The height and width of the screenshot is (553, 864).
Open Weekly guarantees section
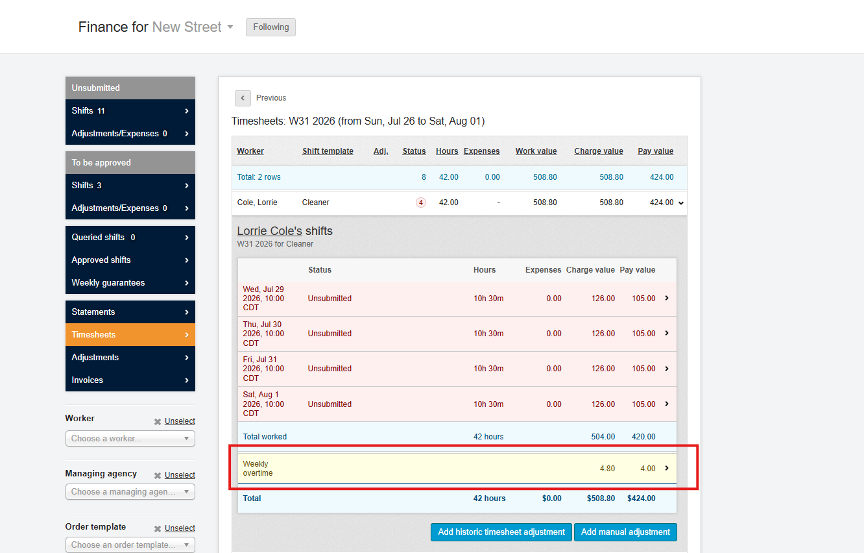[x=130, y=283]
